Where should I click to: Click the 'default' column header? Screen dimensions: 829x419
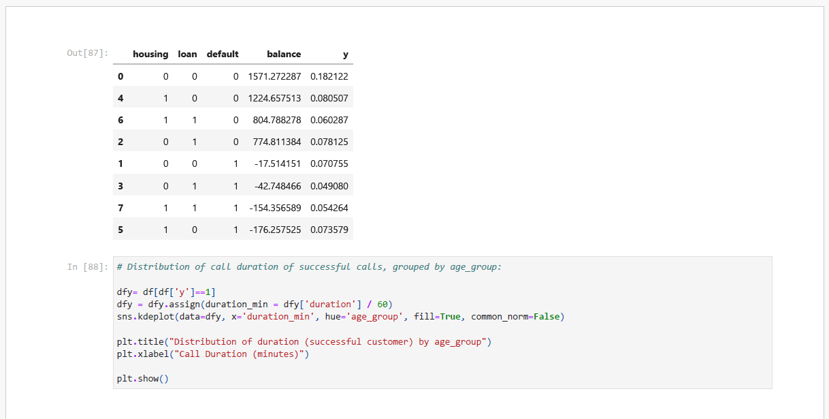coord(223,54)
